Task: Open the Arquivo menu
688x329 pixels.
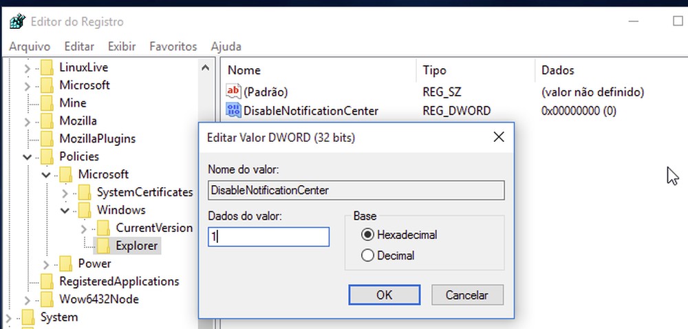Action: tap(30, 46)
